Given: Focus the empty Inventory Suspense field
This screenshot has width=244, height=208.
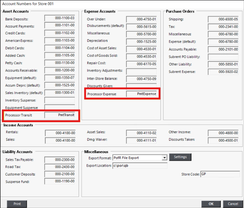Looking at the screenshot, I should click(60, 100).
